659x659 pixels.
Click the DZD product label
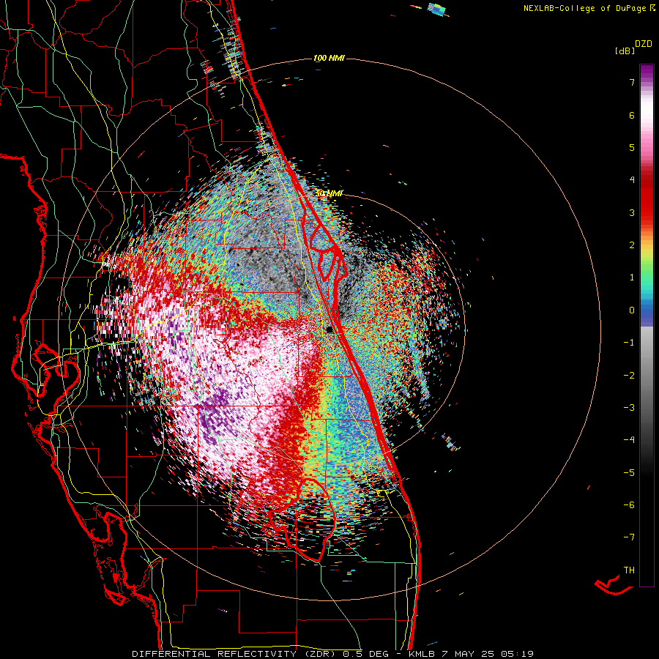point(644,44)
